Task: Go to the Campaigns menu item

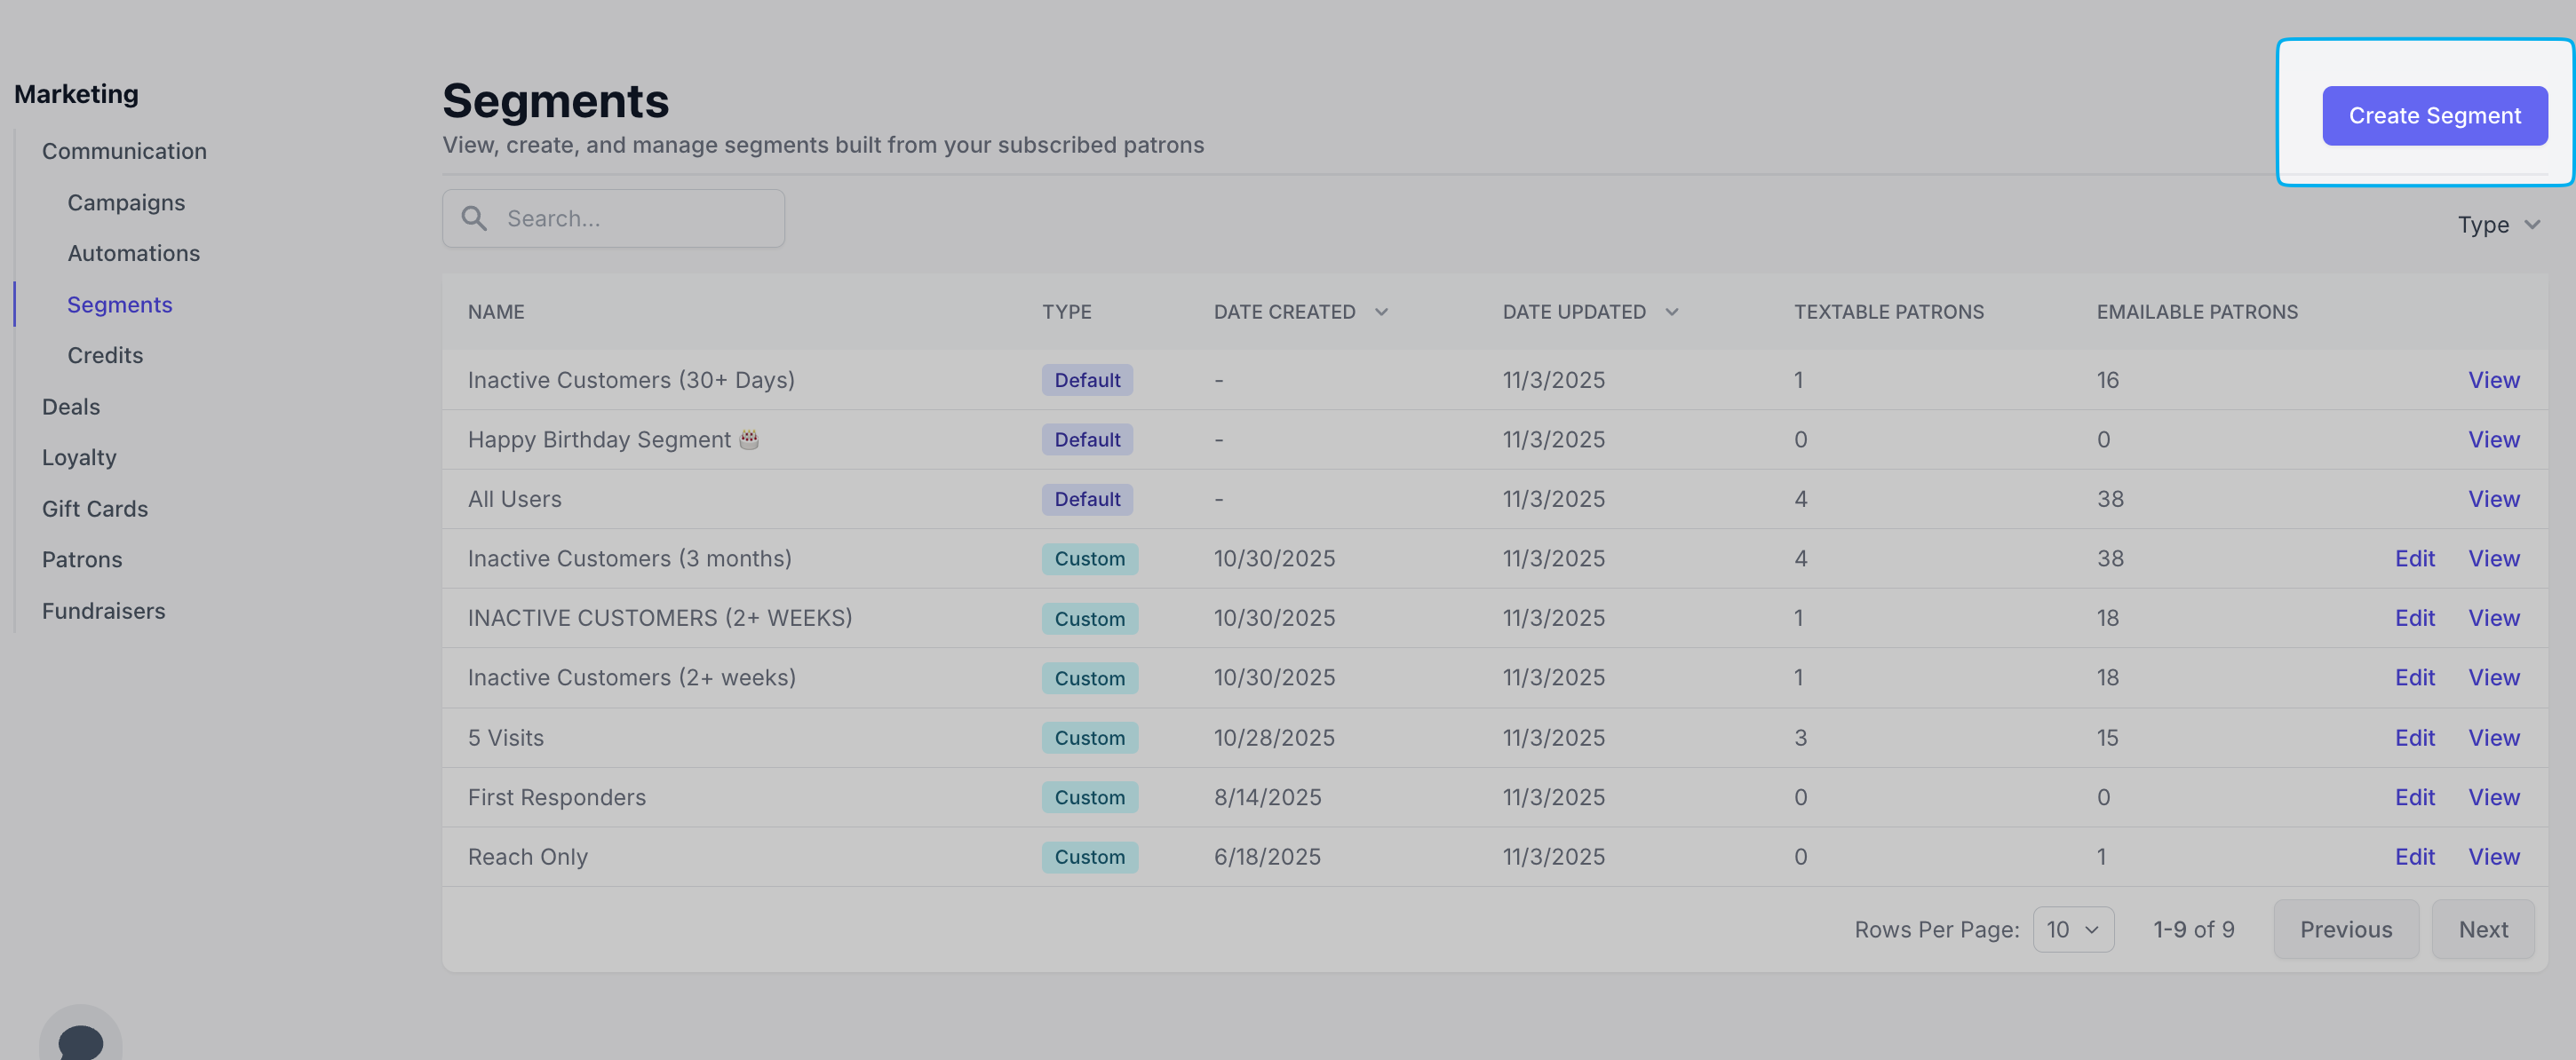Action: click(126, 202)
